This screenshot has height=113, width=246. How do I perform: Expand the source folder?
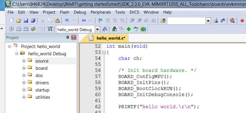(24, 61)
